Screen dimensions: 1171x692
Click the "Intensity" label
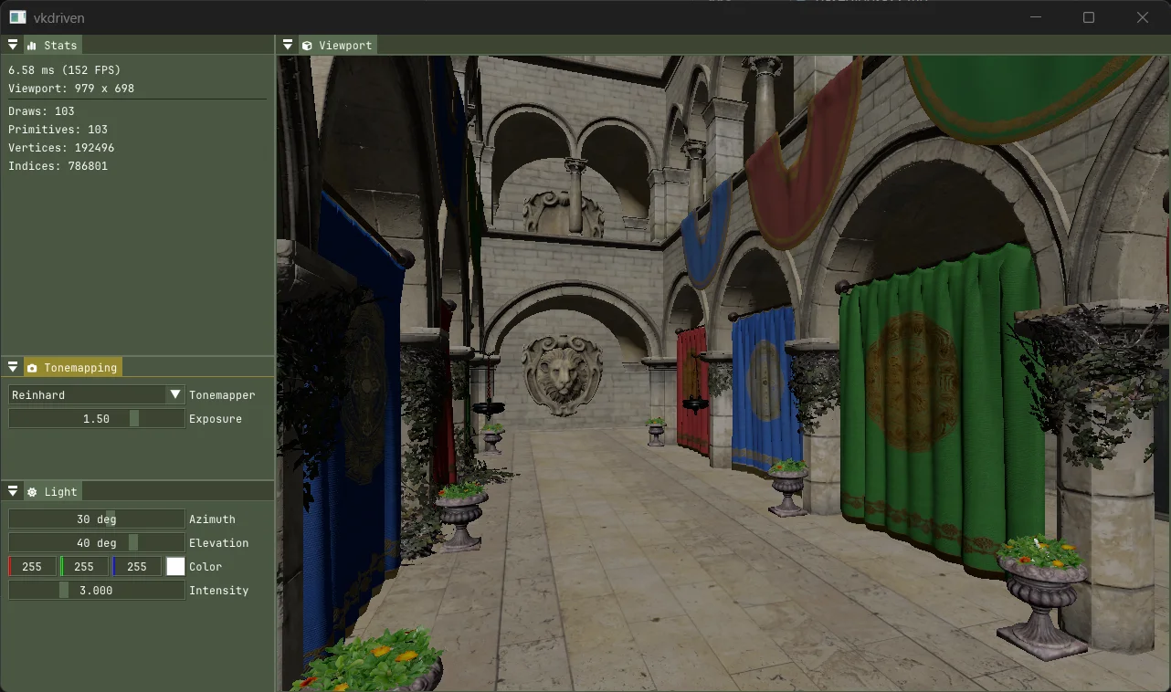(219, 590)
